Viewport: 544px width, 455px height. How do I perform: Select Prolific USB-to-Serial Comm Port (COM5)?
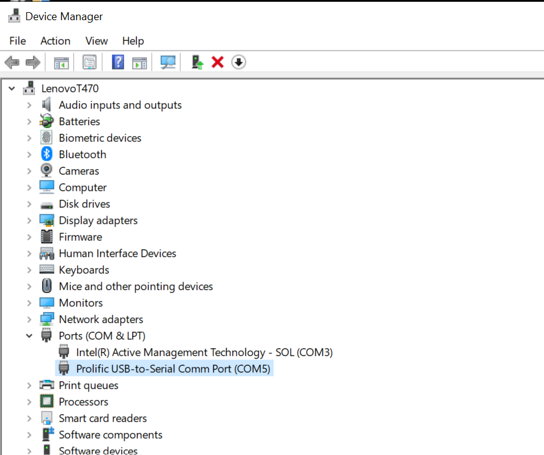(173, 369)
